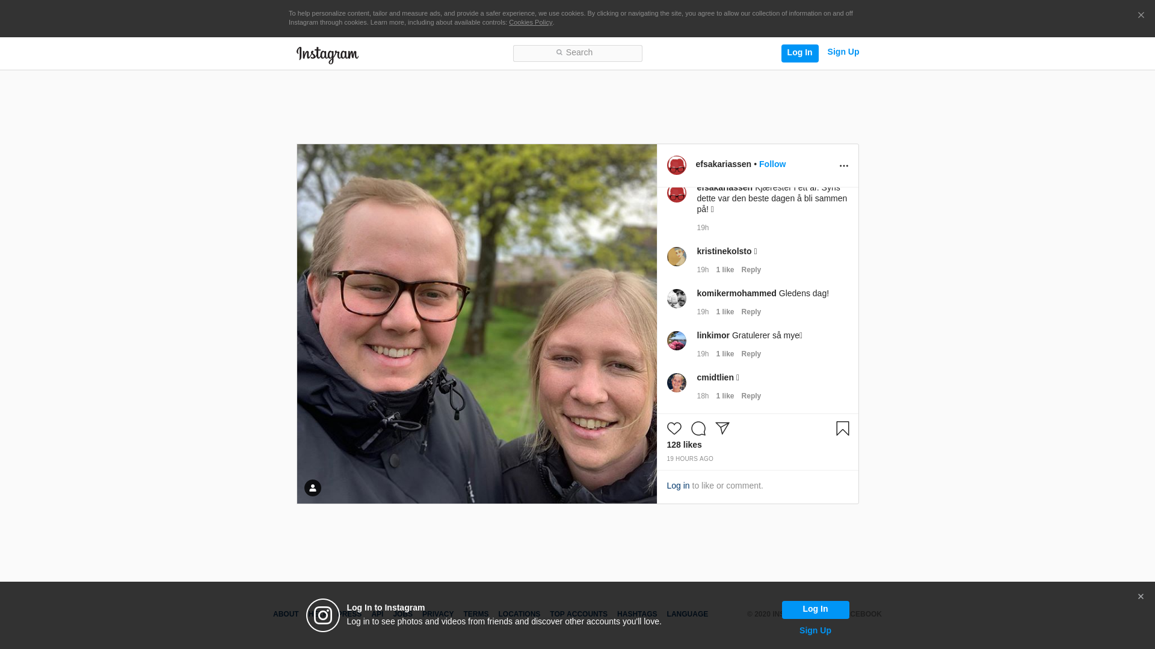Click the top Sign Up link
1155x649 pixels.
pyautogui.click(x=843, y=52)
